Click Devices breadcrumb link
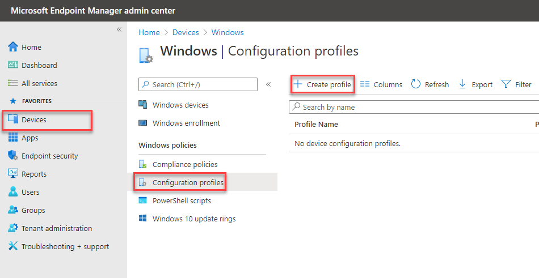 coord(186,32)
